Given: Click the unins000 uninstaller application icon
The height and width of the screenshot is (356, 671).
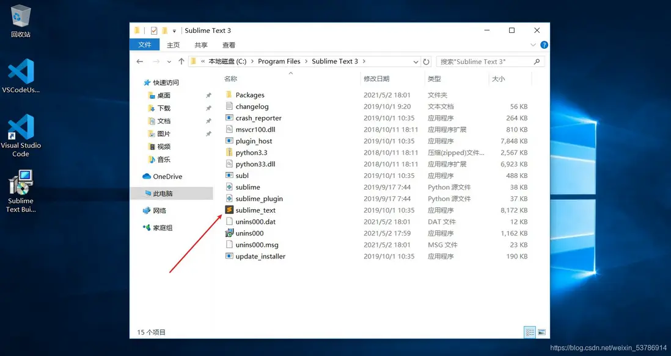Looking at the screenshot, I should point(229,233).
